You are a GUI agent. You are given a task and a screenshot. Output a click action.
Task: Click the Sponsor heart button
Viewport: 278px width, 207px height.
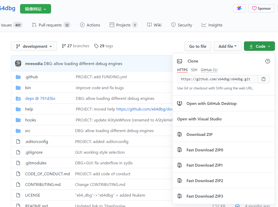[261, 8]
